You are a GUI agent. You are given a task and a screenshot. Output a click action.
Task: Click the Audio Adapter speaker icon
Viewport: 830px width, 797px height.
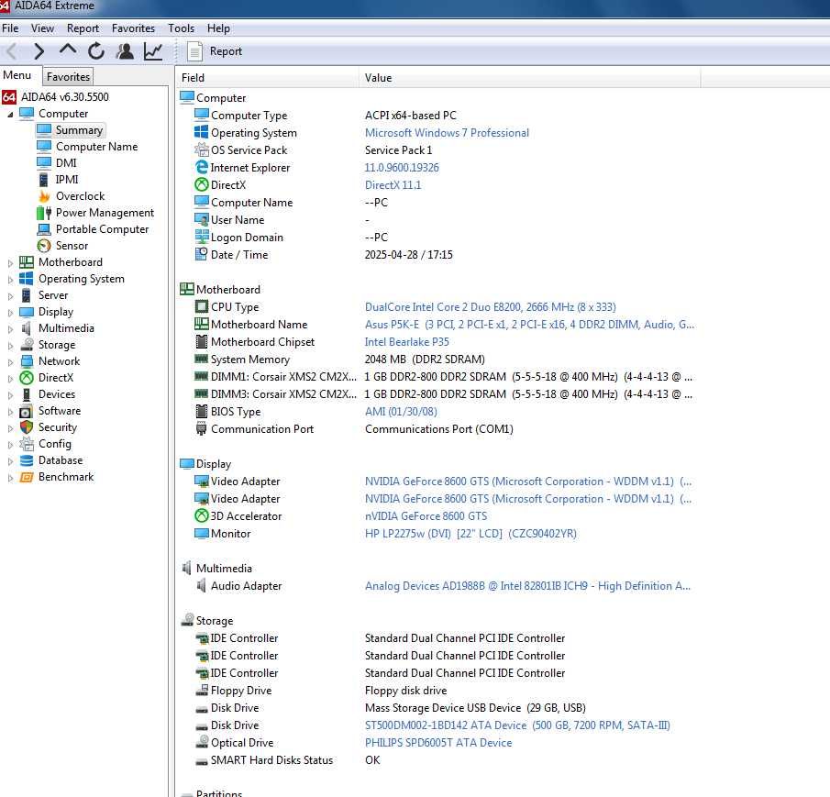point(202,585)
